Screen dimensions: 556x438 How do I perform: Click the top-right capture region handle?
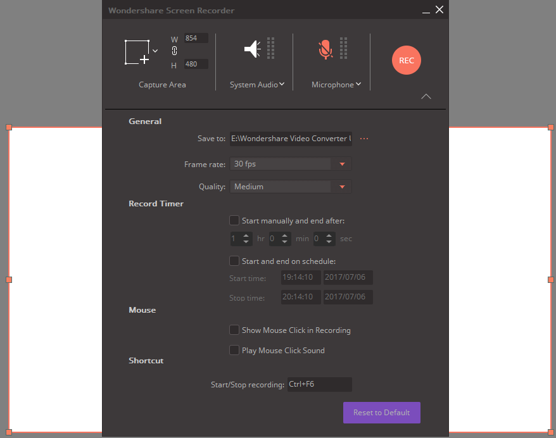[x=551, y=127]
